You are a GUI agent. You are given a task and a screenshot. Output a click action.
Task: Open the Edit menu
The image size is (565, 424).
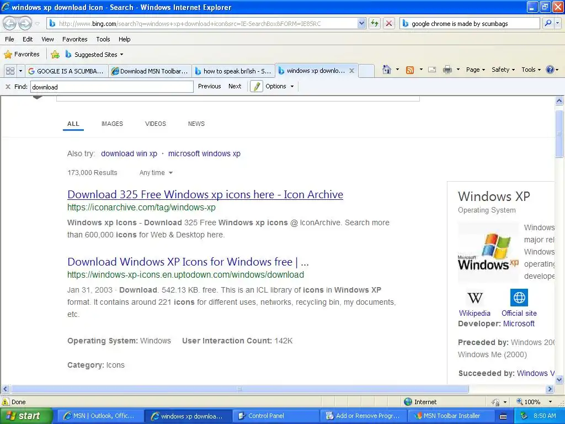point(28,39)
